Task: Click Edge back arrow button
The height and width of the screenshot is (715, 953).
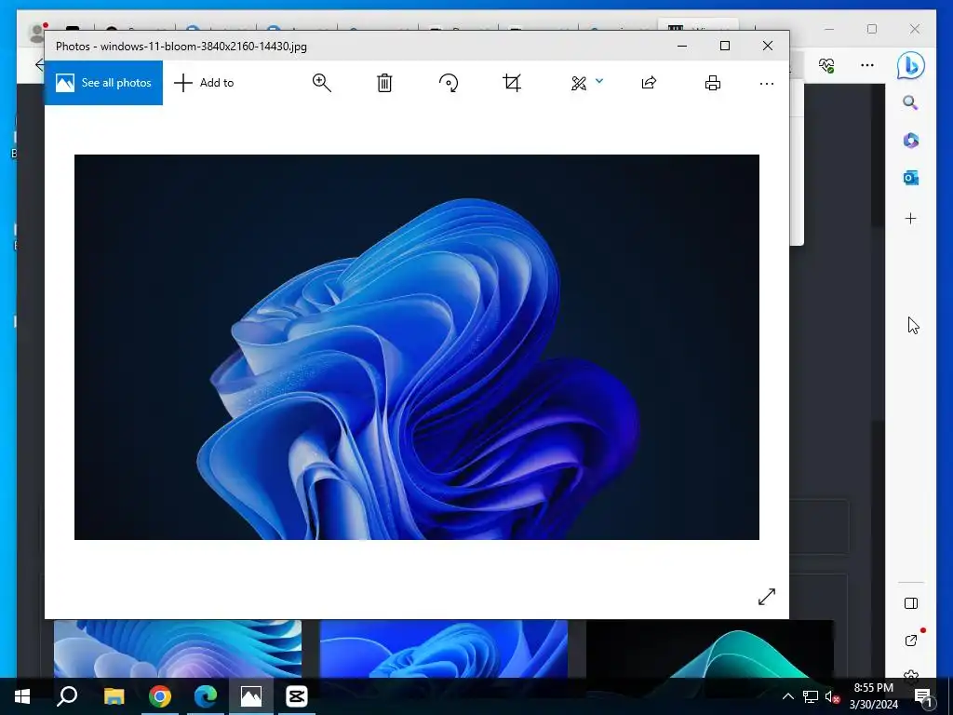Action: click(40, 65)
